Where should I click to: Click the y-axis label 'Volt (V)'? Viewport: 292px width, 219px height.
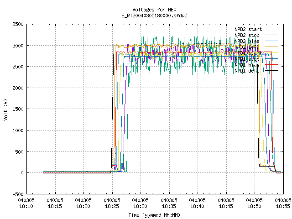click(x=5, y=109)
